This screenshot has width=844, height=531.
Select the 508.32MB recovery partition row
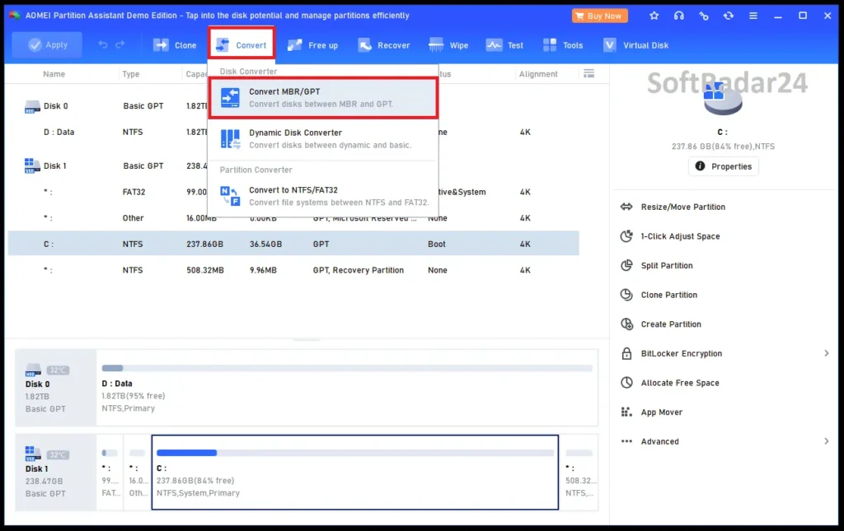point(293,270)
